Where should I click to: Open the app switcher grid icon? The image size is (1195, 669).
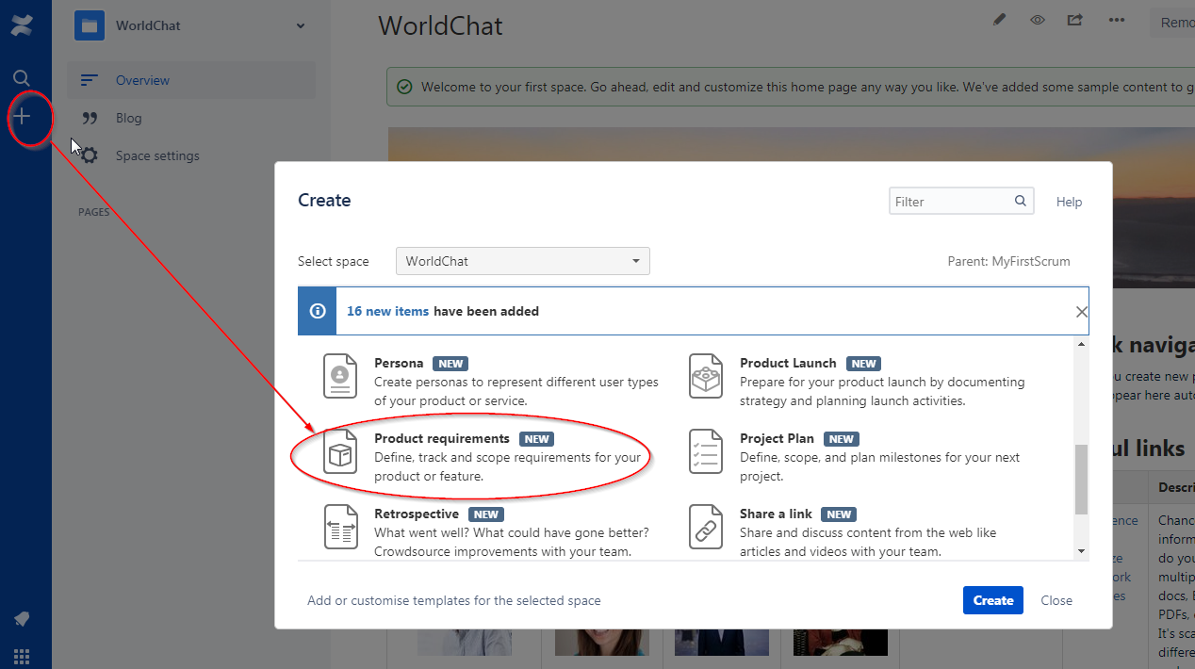[x=22, y=656]
